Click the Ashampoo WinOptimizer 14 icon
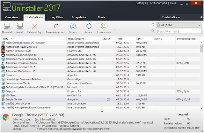This screenshot has width=204, height=133. (x=3, y=71)
